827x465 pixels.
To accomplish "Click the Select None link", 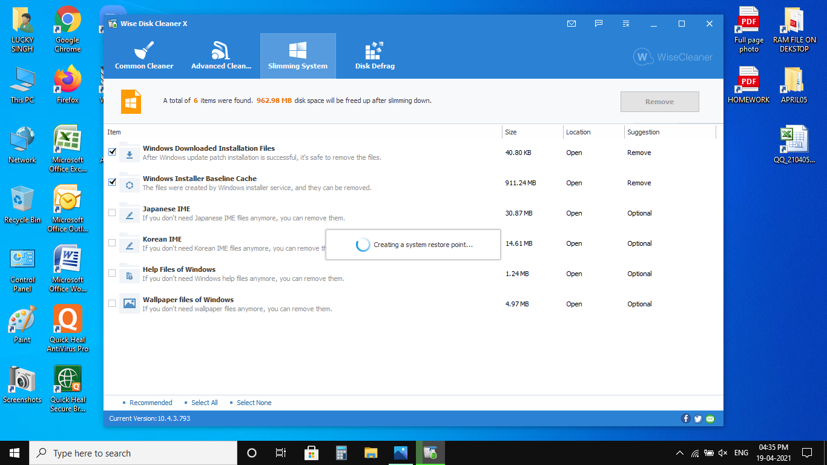I will point(254,403).
